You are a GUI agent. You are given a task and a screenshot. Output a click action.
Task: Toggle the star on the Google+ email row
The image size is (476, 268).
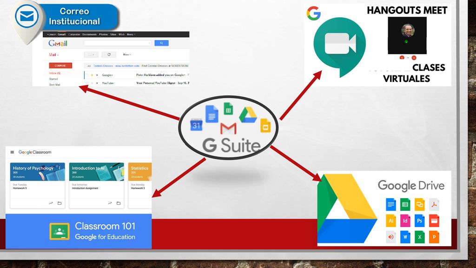[x=93, y=75]
